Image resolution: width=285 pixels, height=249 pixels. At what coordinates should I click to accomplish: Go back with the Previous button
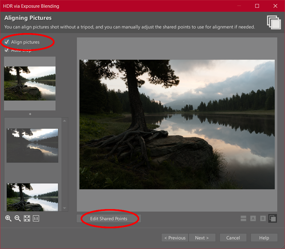pyautogui.click(x=175, y=238)
